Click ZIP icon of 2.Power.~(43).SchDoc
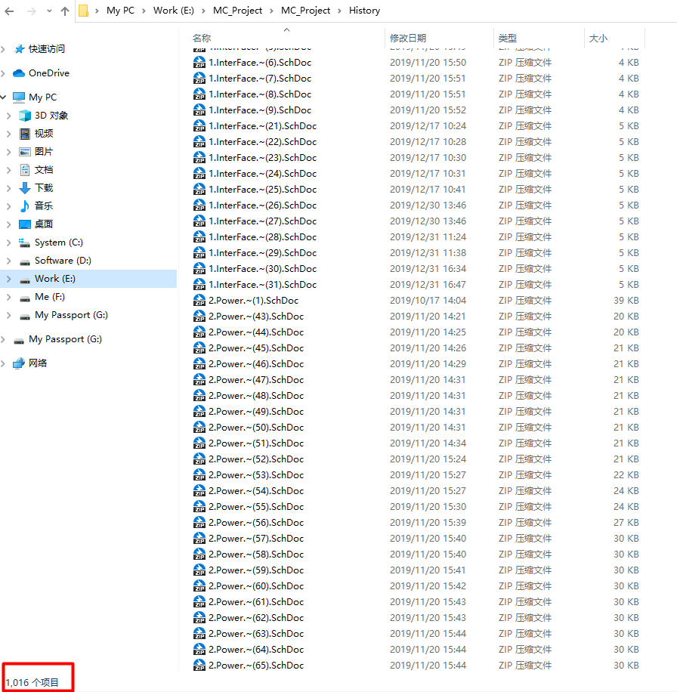The width and height of the screenshot is (677, 692). point(199,317)
